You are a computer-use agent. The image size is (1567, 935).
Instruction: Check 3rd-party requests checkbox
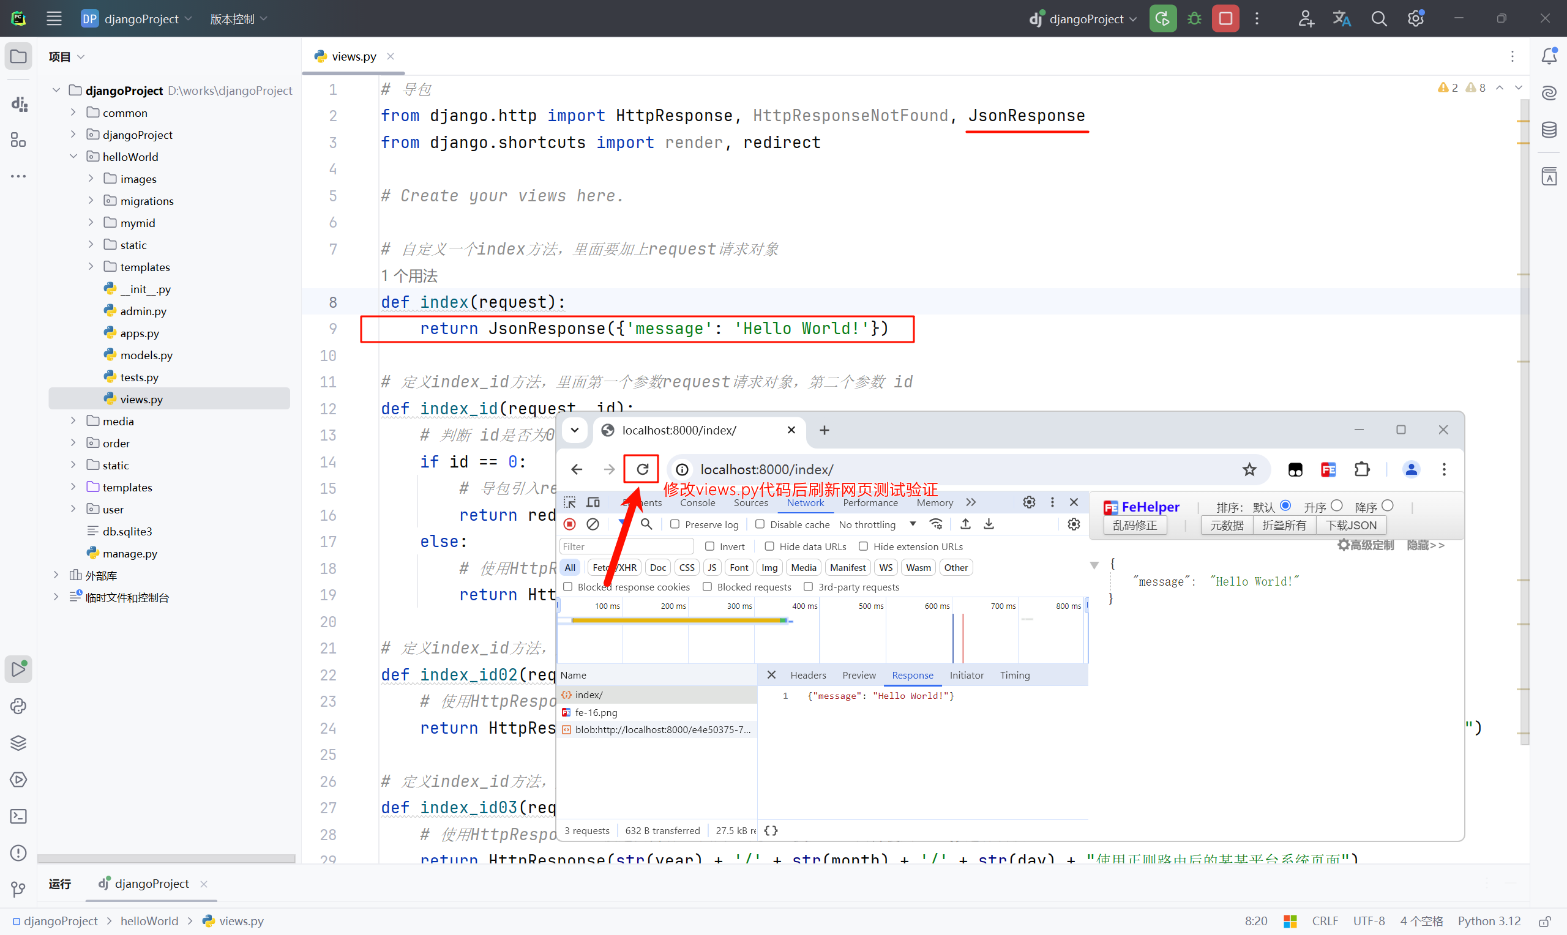808,587
